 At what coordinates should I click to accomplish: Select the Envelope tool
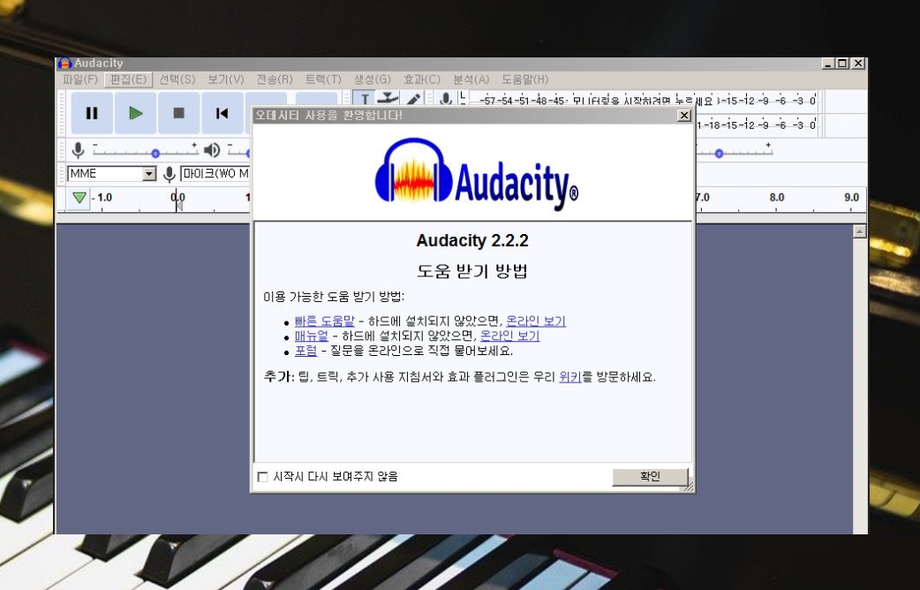click(388, 98)
